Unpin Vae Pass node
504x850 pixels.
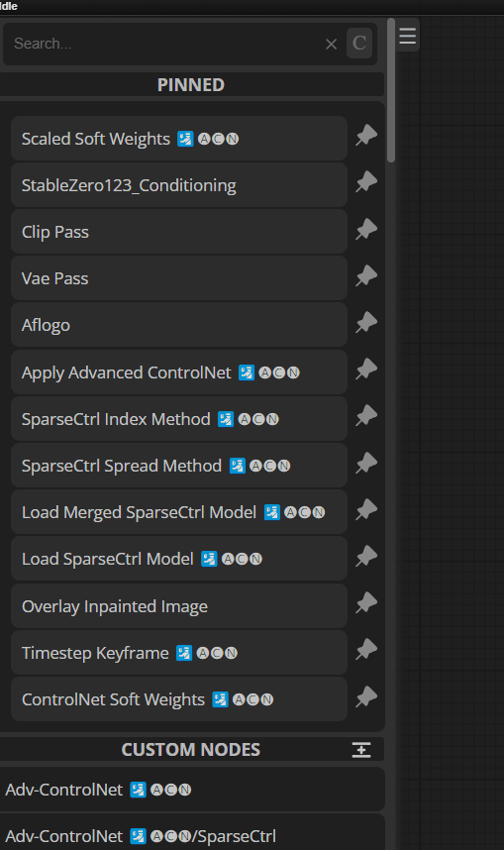[x=366, y=276]
